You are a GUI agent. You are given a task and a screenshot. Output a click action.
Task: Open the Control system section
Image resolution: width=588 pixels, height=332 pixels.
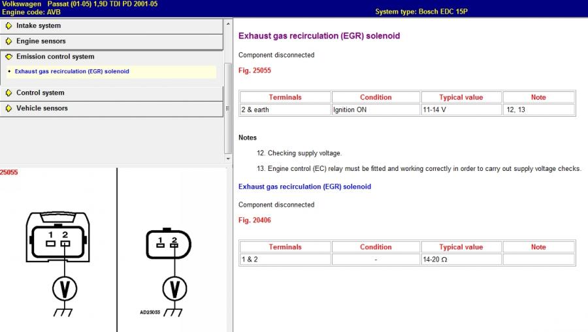pos(40,93)
